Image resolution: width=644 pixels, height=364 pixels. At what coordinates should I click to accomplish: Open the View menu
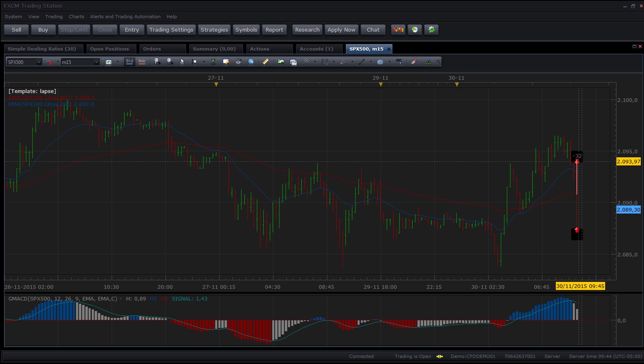34,17
